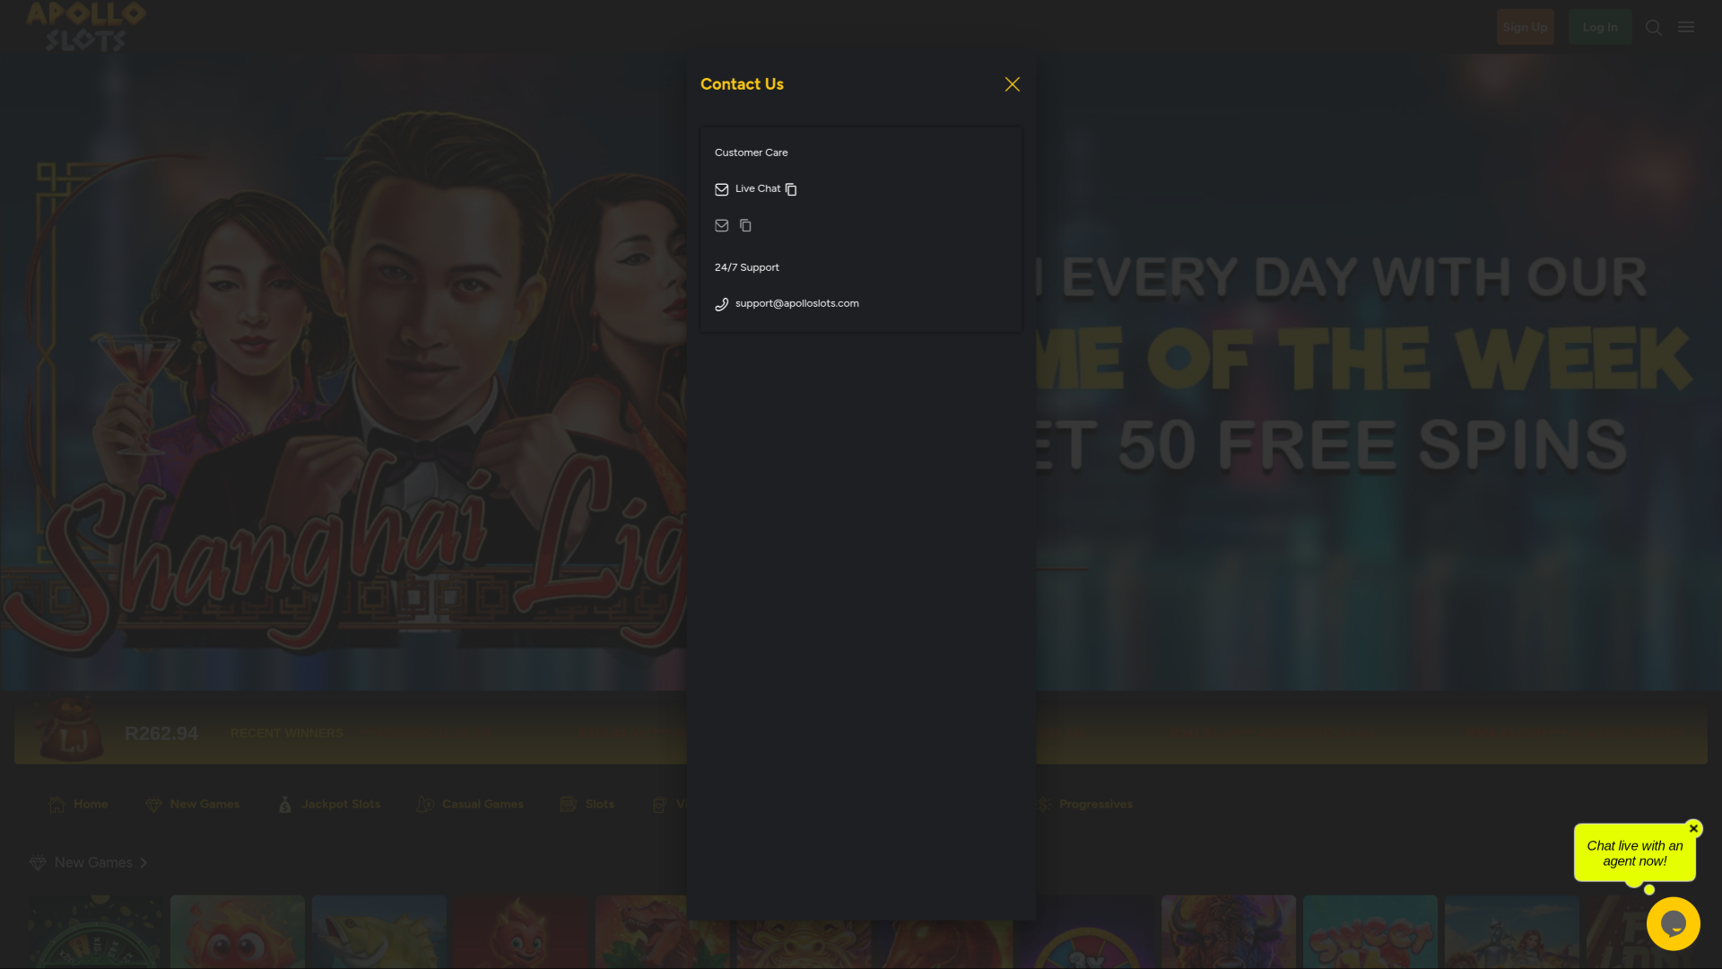Open the red-orange creature game thumbnail
Screen dimensions: 1722x969
click(238, 931)
